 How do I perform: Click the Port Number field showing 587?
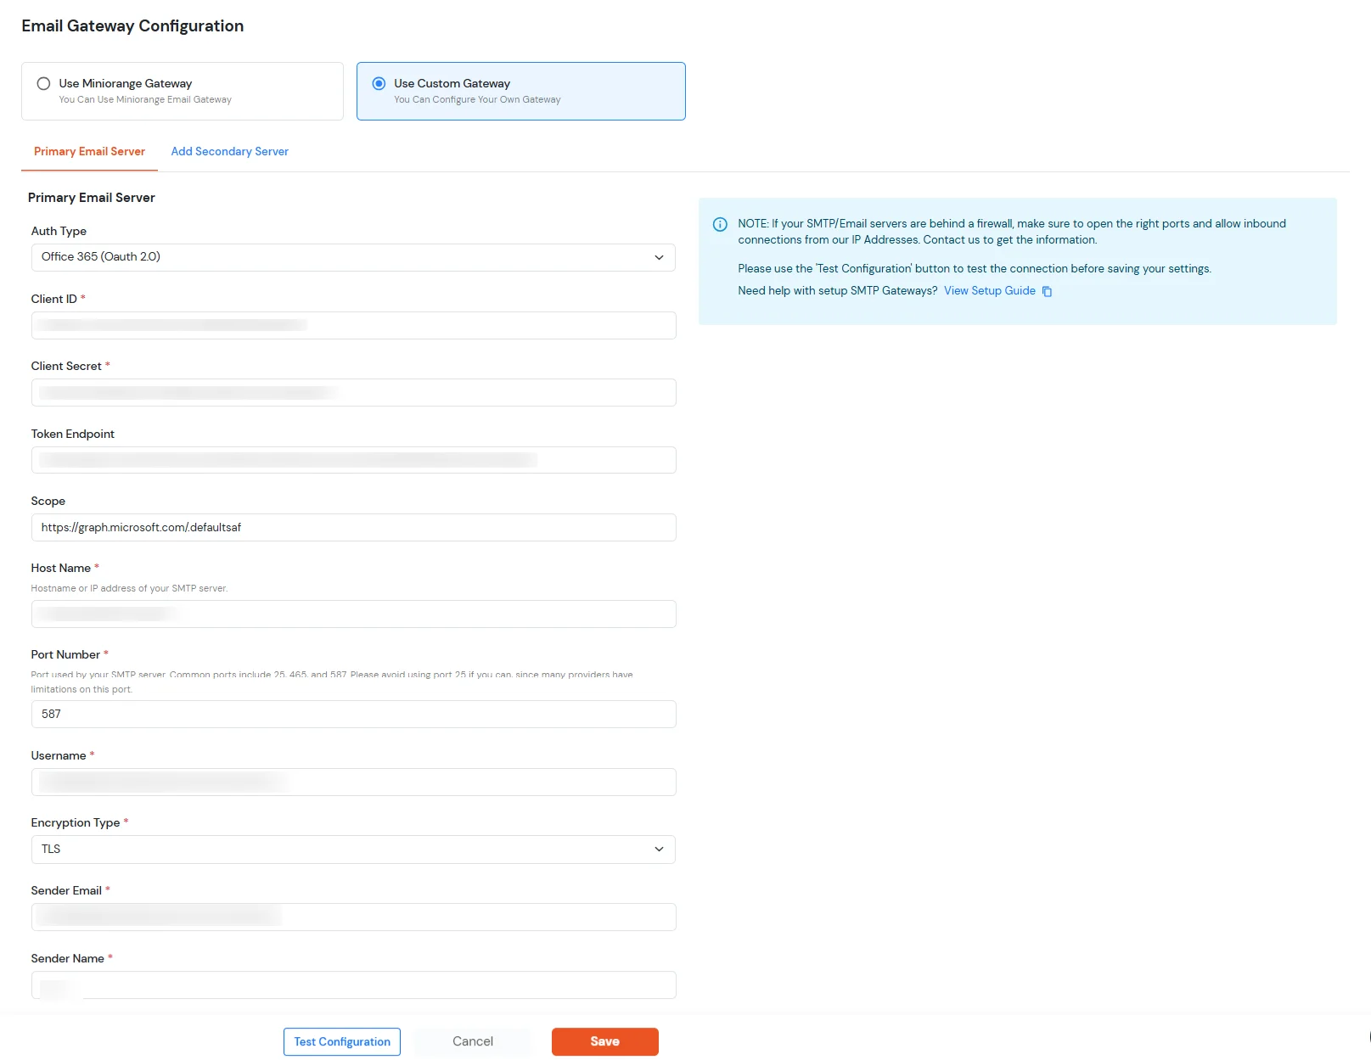tap(353, 714)
